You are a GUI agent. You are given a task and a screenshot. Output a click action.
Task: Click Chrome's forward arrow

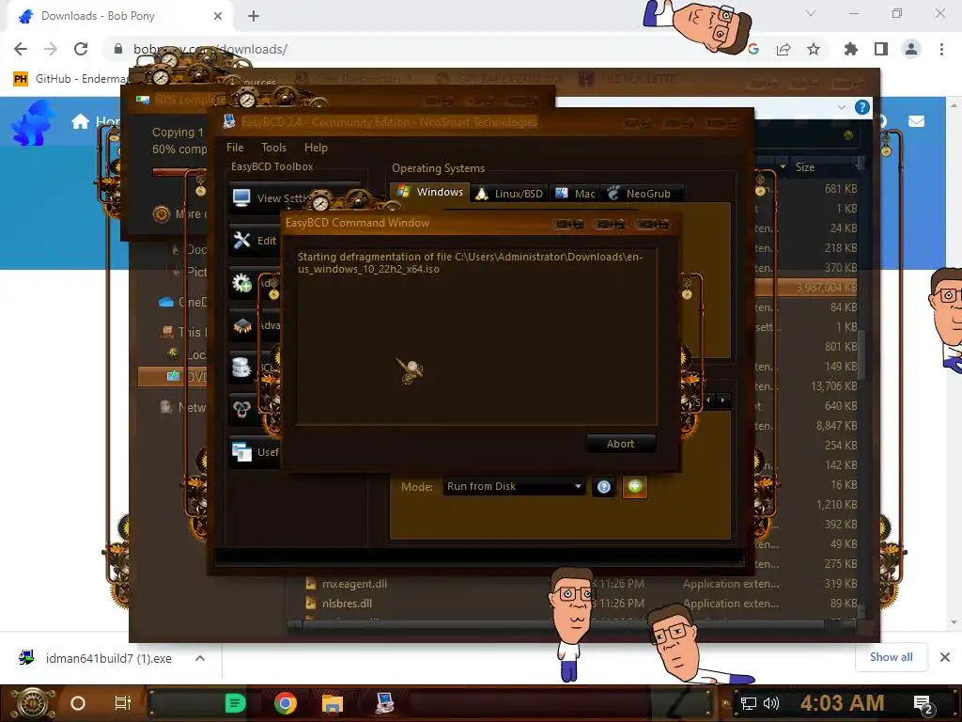tap(51, 49)
